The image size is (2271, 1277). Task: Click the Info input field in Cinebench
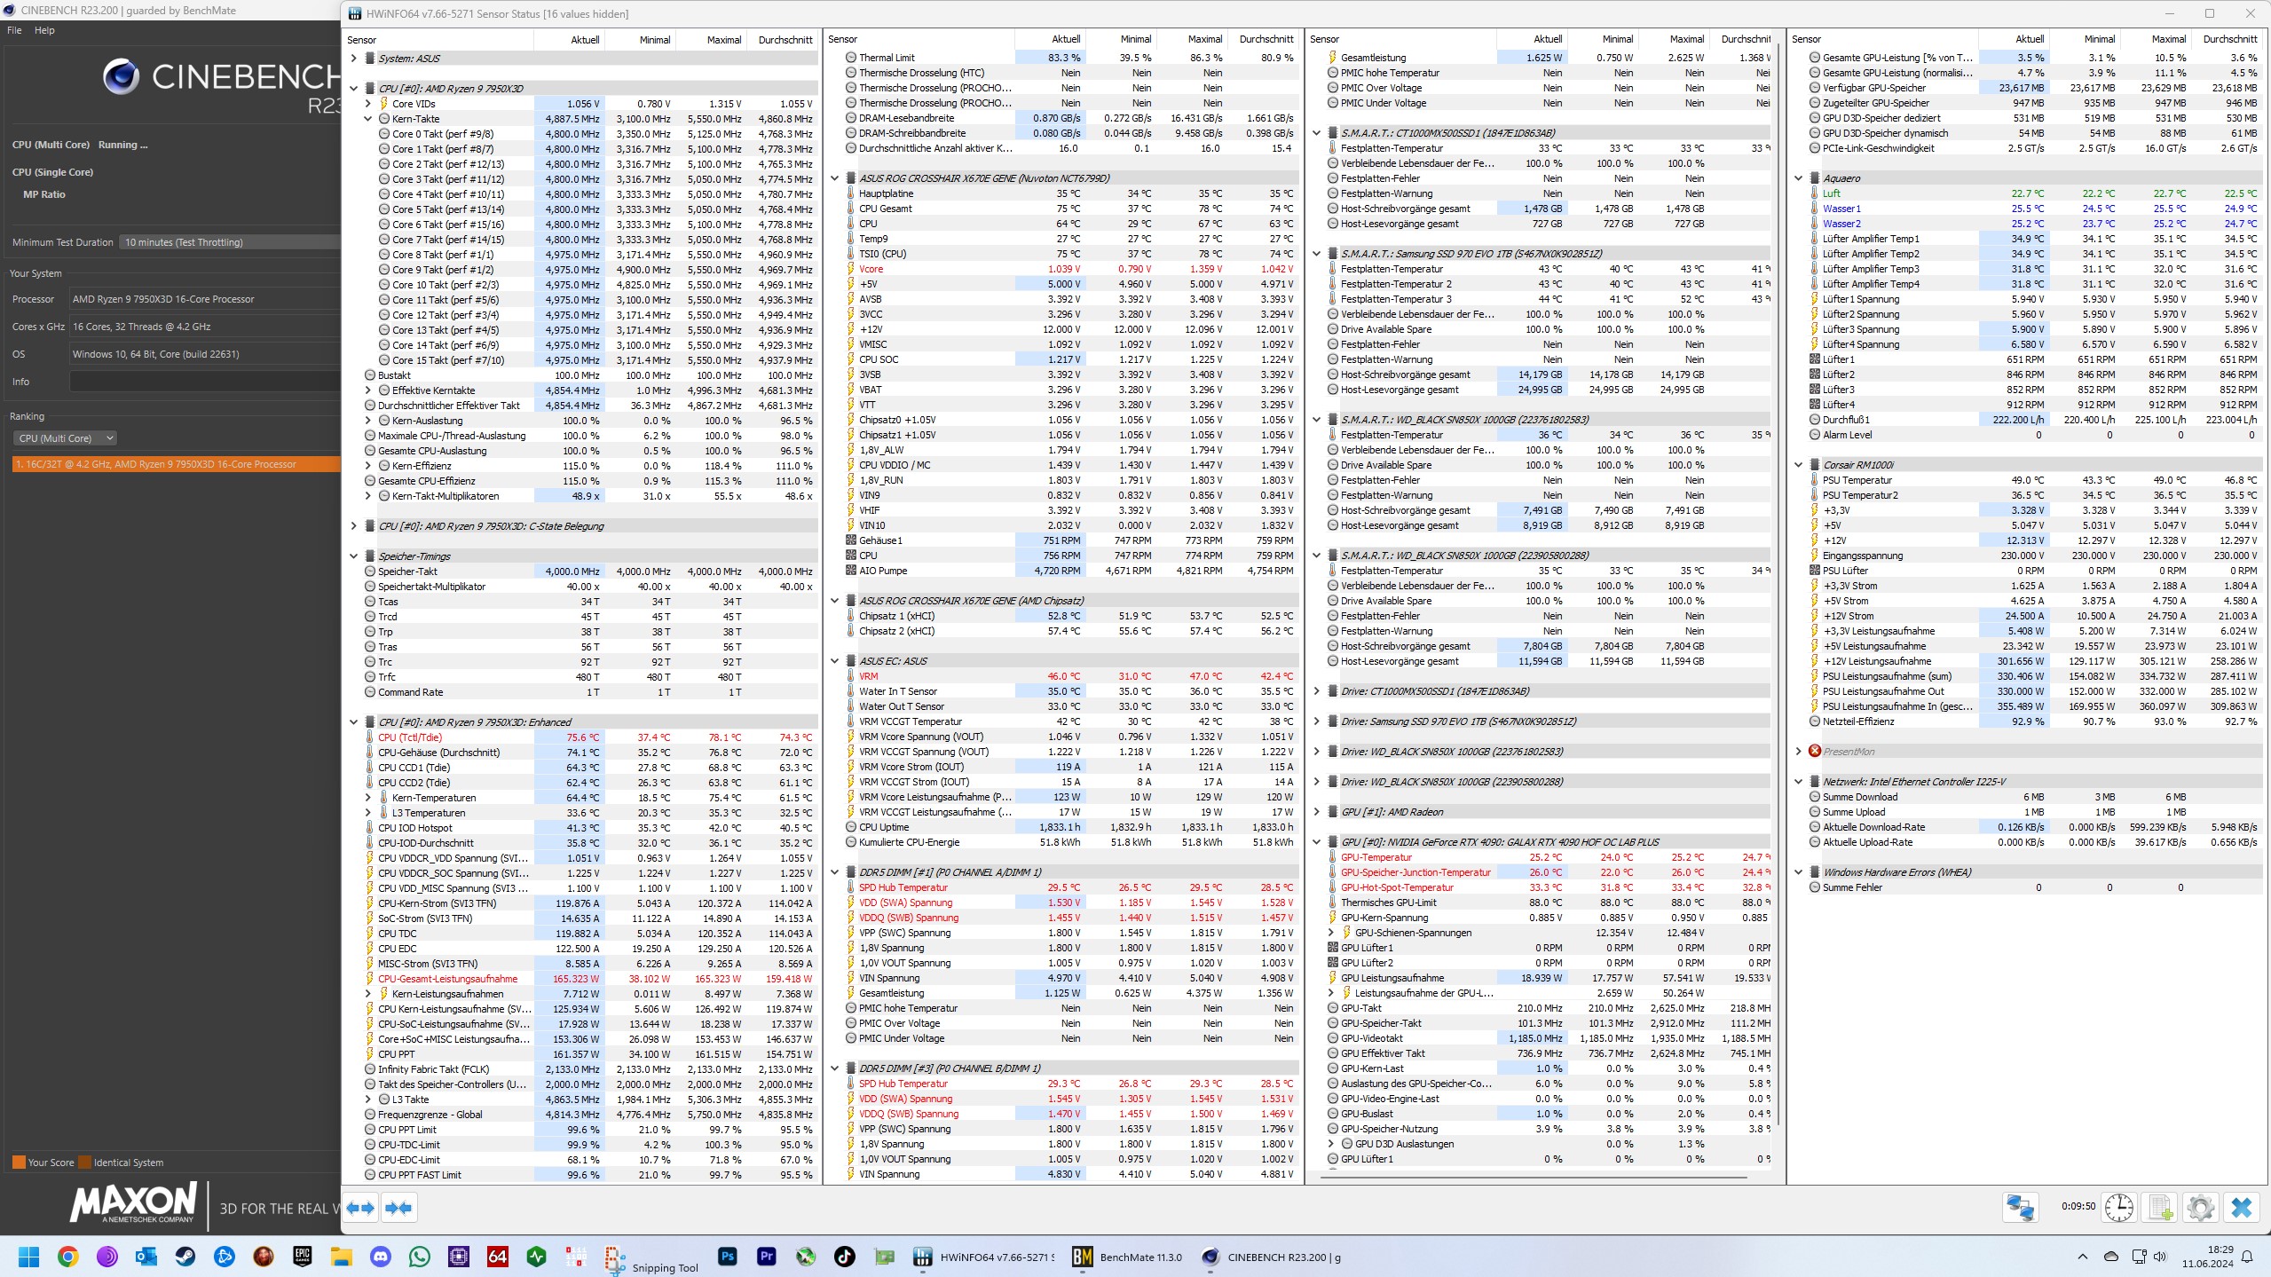(x=204, y=382)
